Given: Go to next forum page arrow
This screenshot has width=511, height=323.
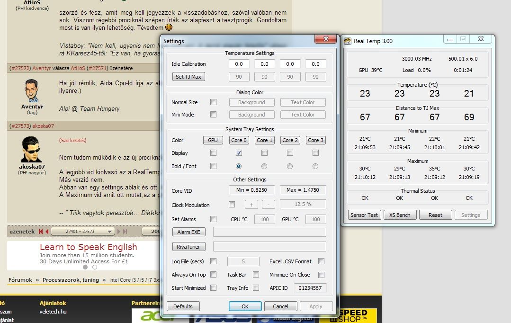Looking at the screenshot, I should tap(118, 232).
